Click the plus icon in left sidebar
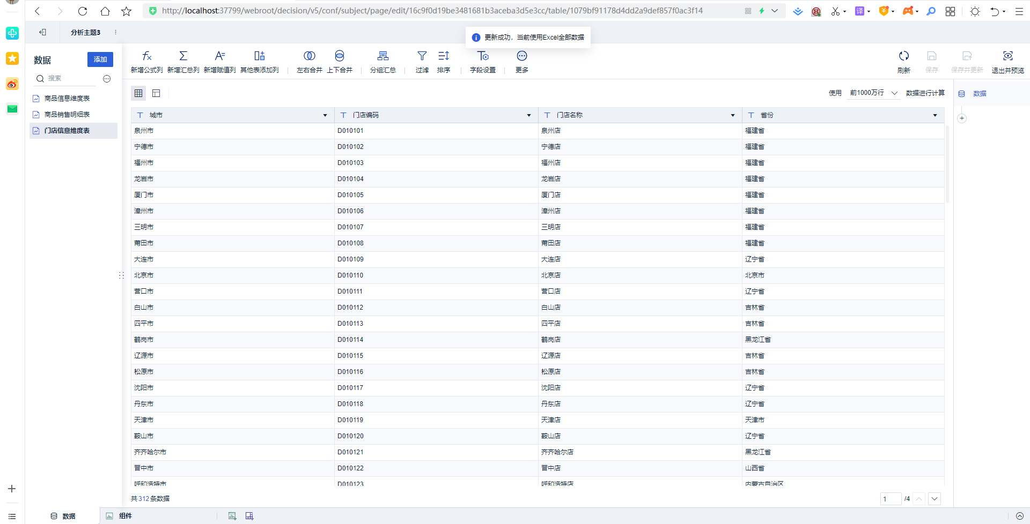The image size is (1030, 524). [x=12, y=489]
